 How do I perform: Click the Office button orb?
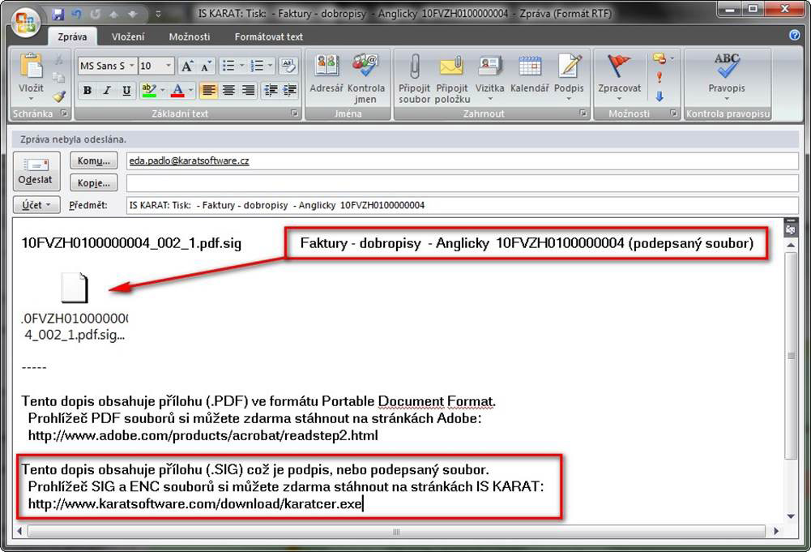(x=27, y=23)
